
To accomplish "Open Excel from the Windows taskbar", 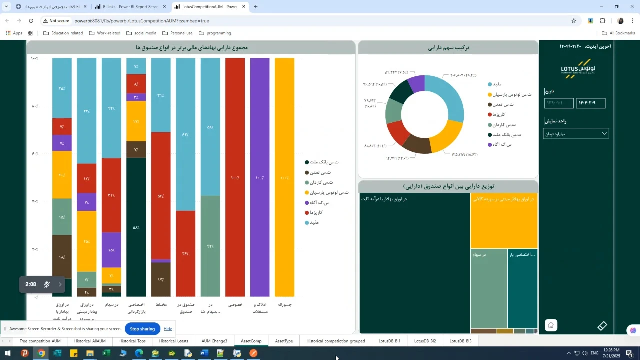I will coord(106,353).
